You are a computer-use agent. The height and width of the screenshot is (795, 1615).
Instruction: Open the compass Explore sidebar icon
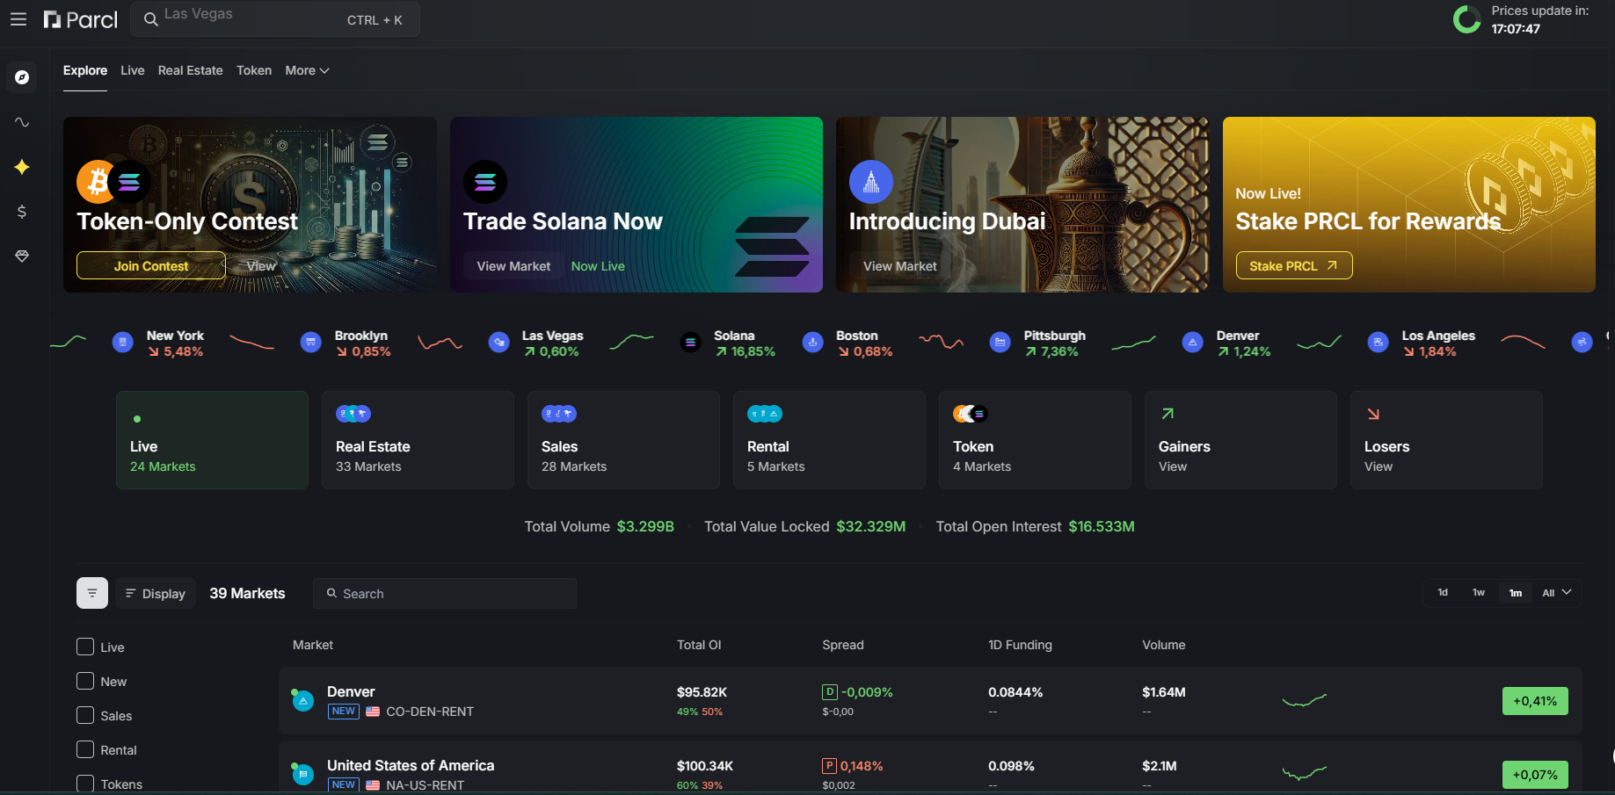pos(22,77)
